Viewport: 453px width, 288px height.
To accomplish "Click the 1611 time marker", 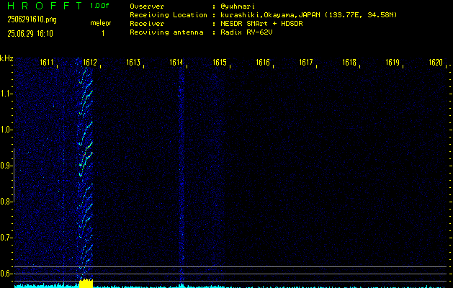I will pyautogui.click(x=47, y=63).
